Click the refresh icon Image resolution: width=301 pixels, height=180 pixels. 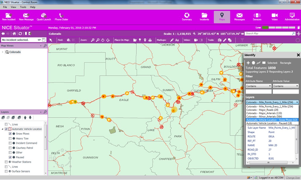(x=20, y=34)
